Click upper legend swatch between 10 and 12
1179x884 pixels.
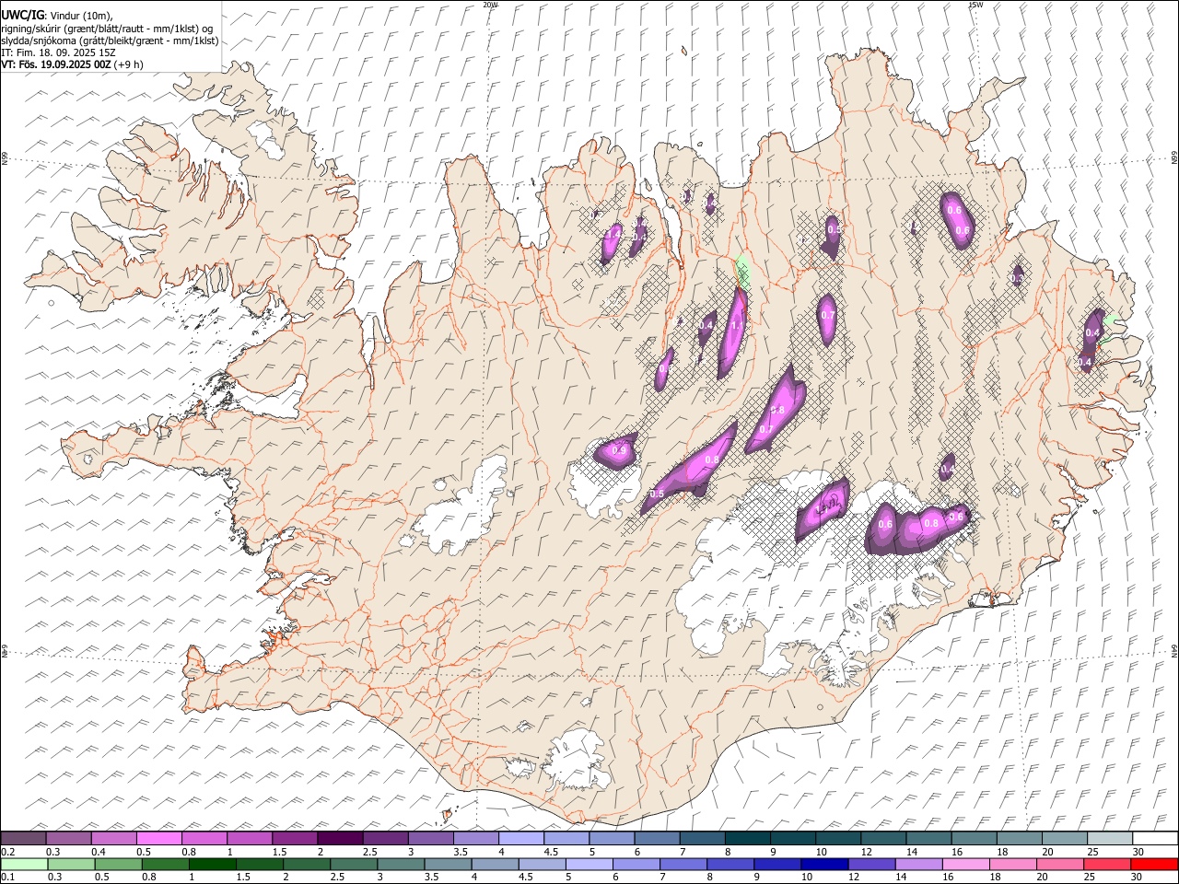(838, 839)
